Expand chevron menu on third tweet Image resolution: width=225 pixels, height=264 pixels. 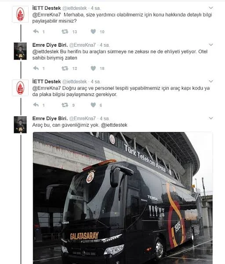[x=211, y=82]
